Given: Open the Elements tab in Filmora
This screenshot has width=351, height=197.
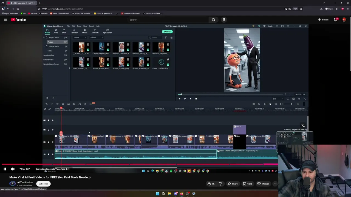Looking at the screenshot, I should (x=95, y=31).
